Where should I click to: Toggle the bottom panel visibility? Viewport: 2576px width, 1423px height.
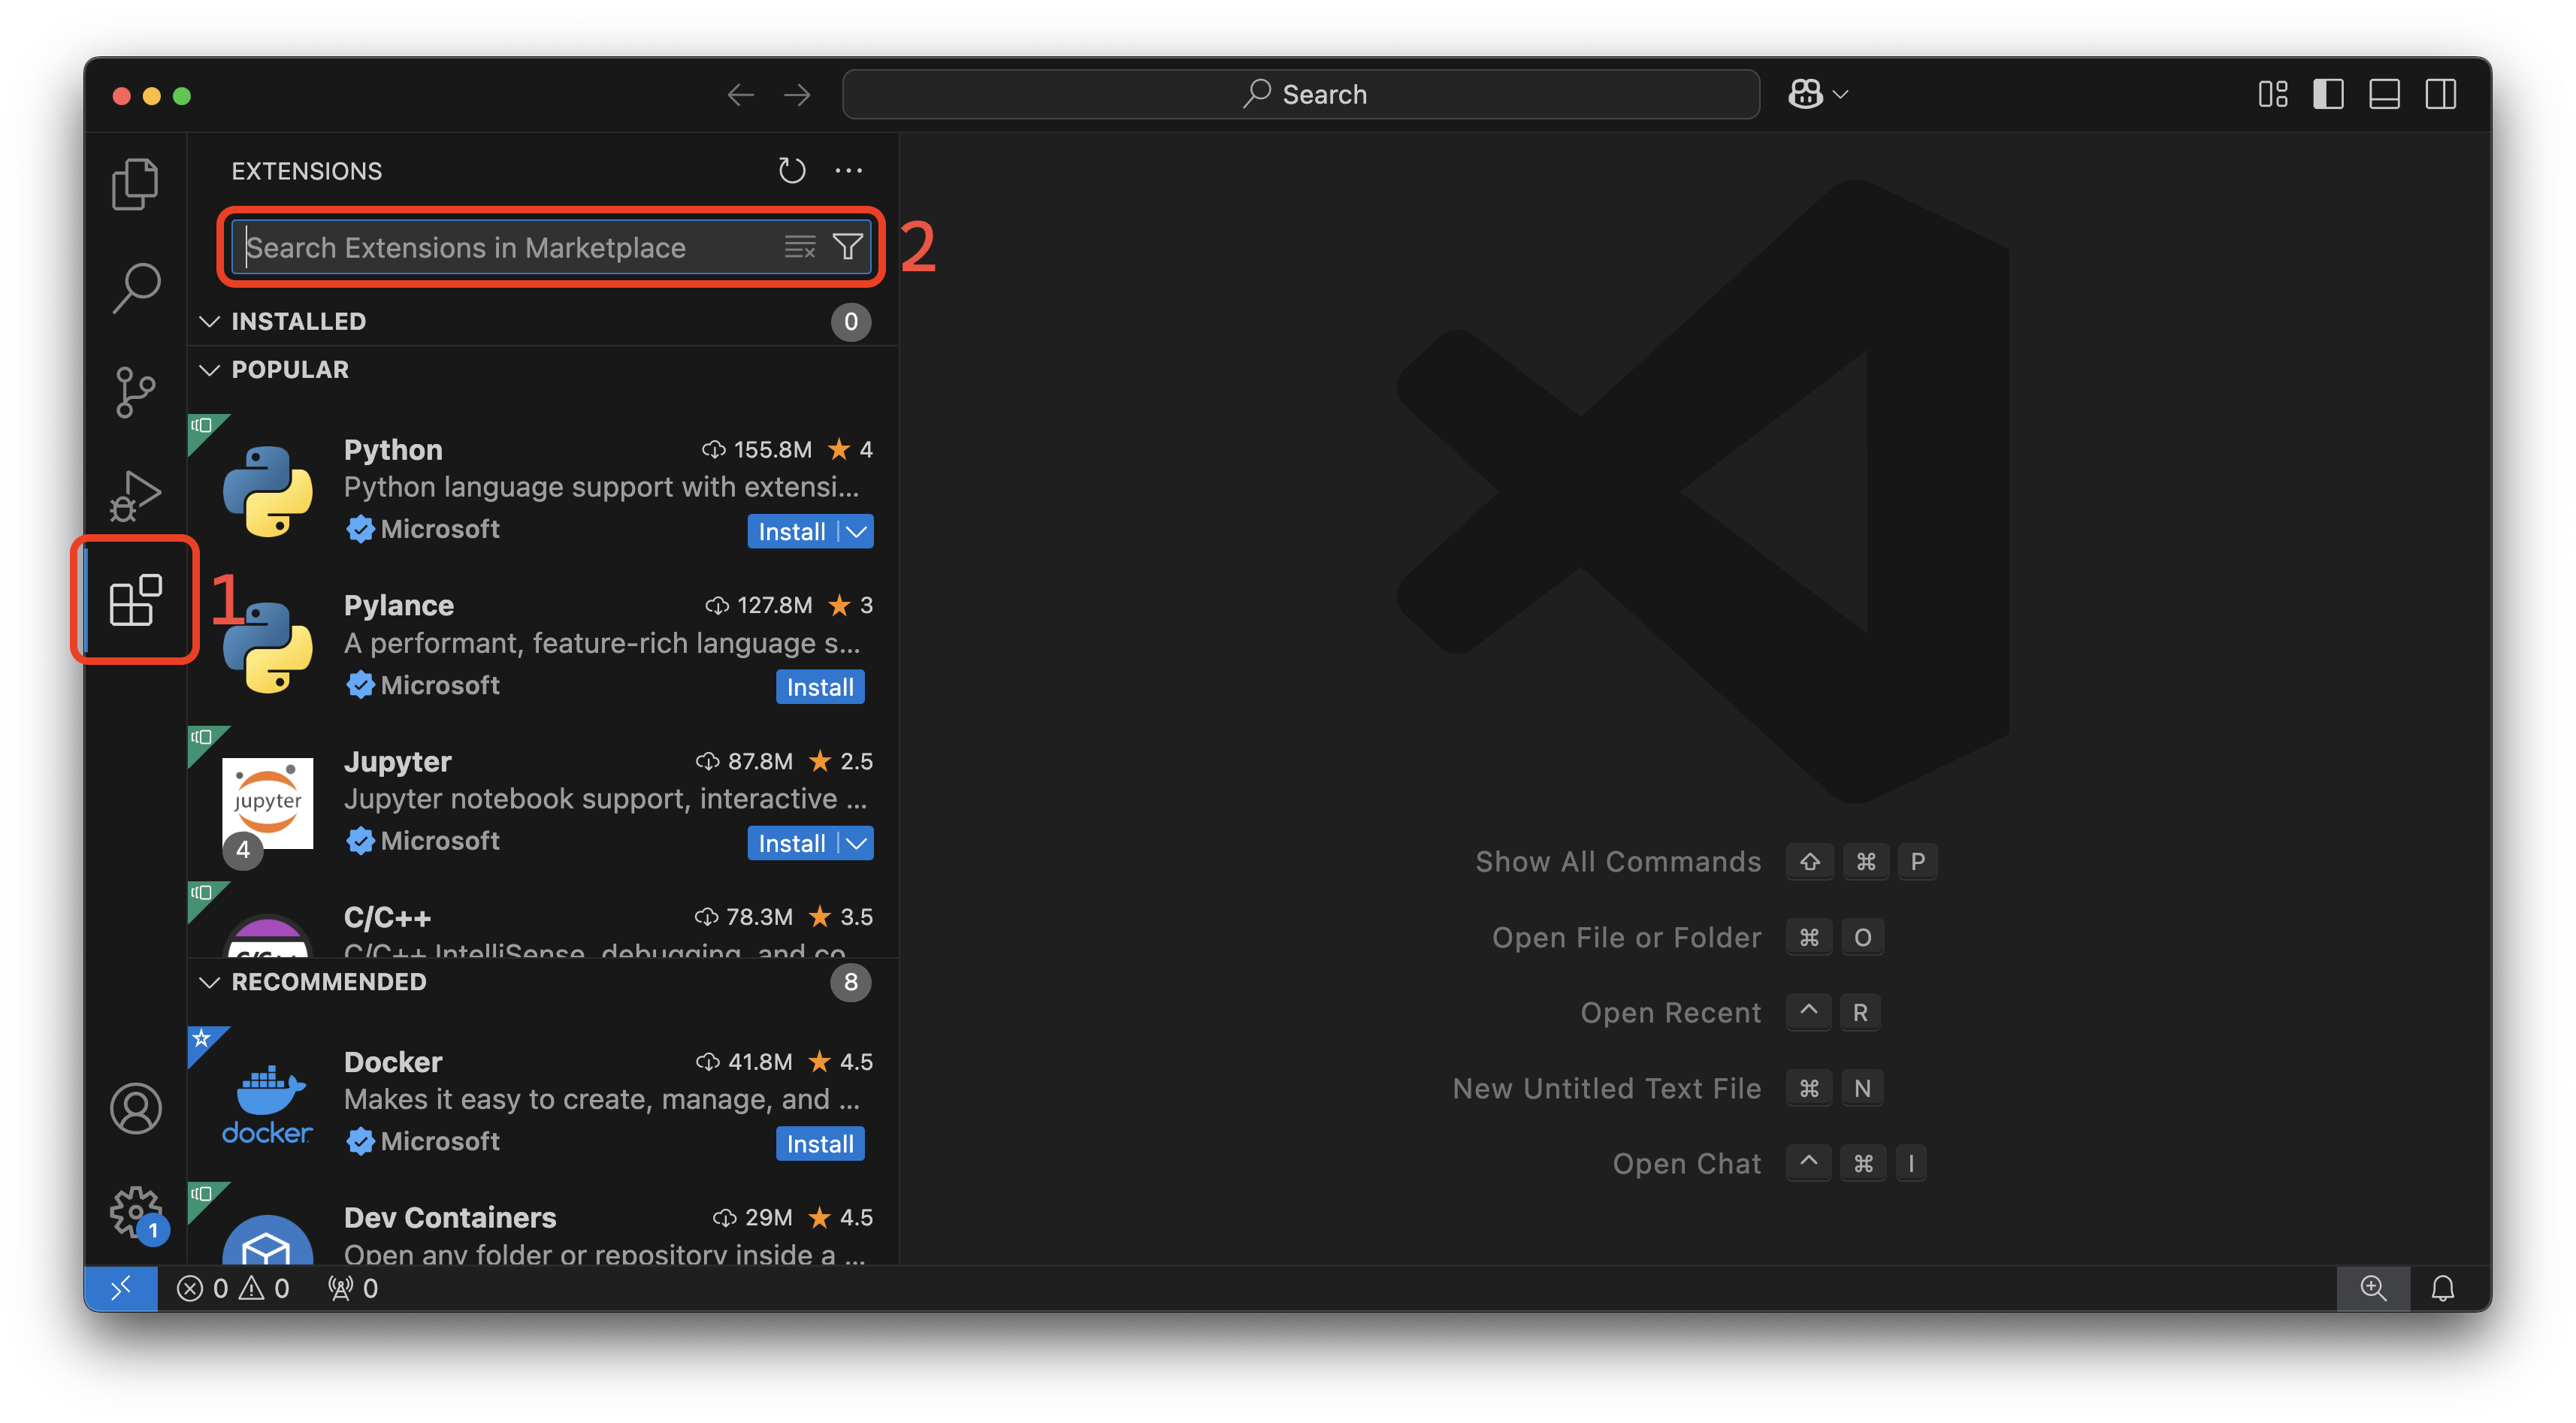pyautogui.click(x=2385, y=94)
